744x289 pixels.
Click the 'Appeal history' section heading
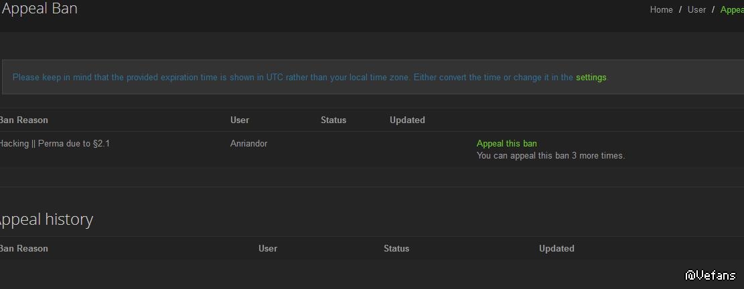click(46, 219)
